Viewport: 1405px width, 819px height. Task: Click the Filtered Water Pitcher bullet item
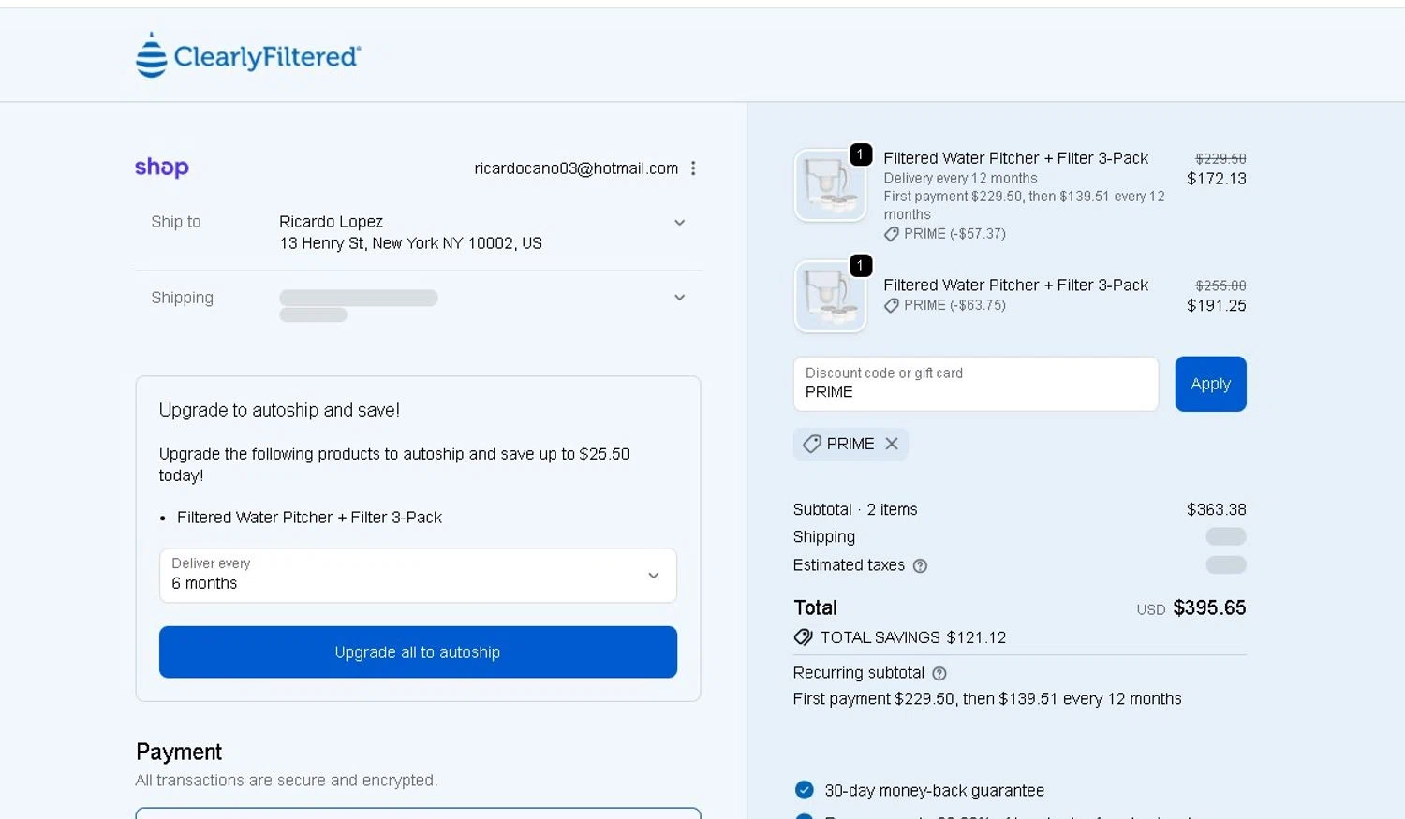[x=309, y=518]
